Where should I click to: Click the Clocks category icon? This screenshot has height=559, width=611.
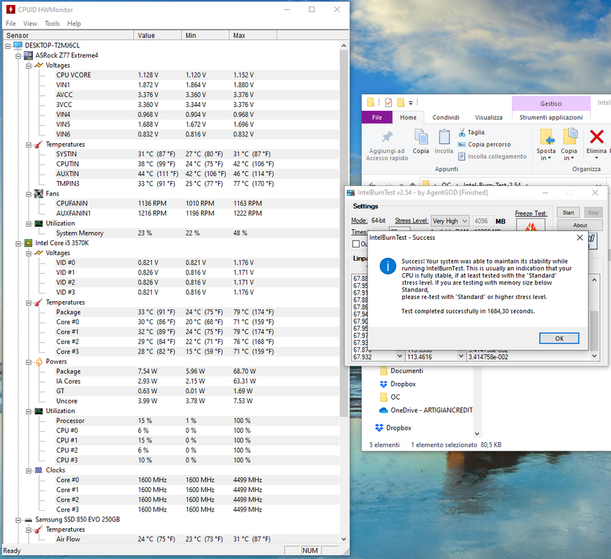[38, 470]
